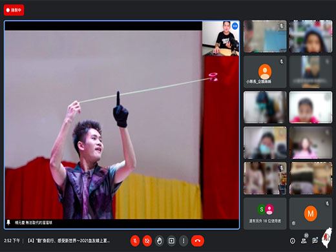Open the meeting details info icon
This screenshot has width=336, height=252.
click(x=292, y=241)
